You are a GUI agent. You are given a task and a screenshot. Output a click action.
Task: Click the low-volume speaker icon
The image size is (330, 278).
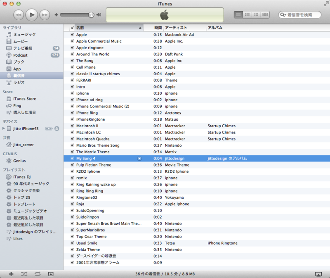click(x=56, y=15)
